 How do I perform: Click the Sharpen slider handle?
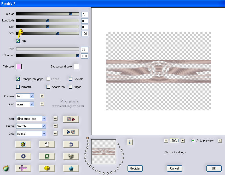click(77, 55)
